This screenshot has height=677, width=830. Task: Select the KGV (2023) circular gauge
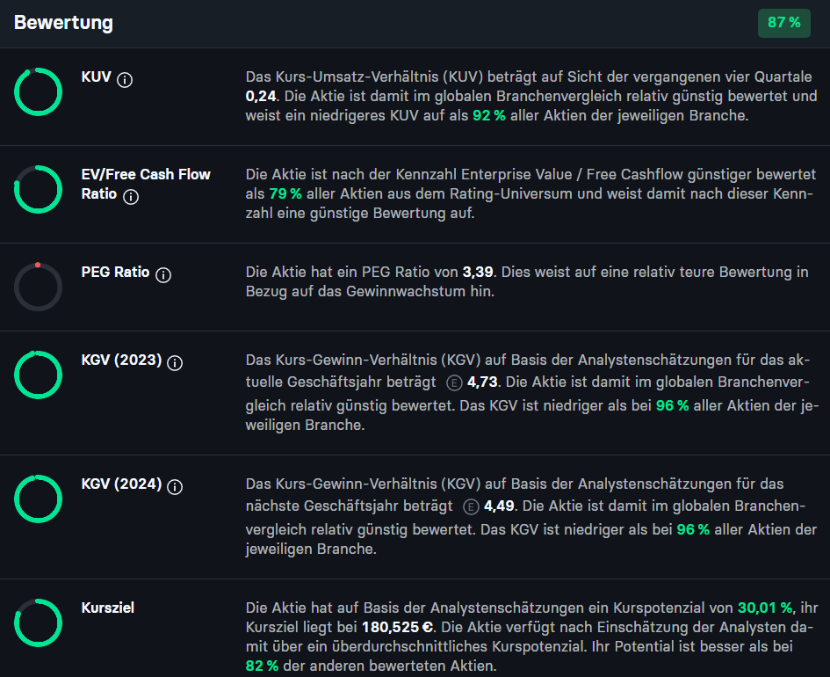38,375
